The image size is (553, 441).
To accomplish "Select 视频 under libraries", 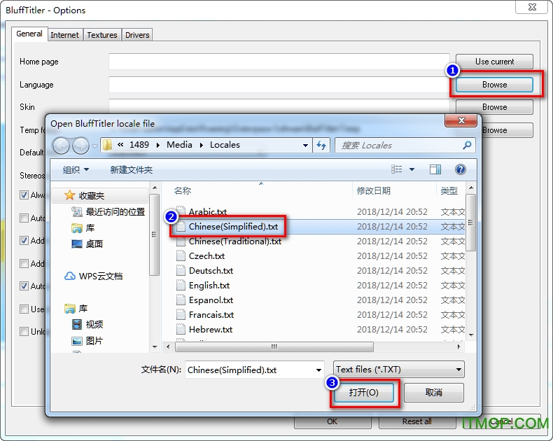I will pyautogui.click(x=87, y=324).
